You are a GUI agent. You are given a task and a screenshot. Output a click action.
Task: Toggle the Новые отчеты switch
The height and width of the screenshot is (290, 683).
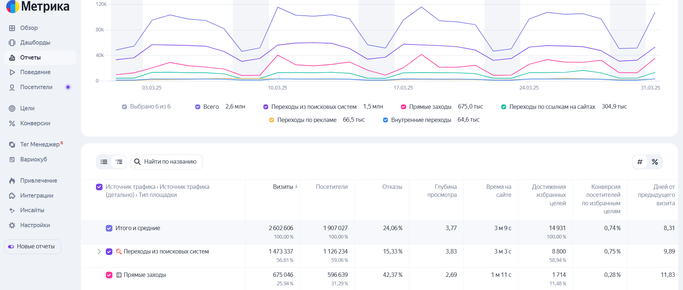point(11,247)
